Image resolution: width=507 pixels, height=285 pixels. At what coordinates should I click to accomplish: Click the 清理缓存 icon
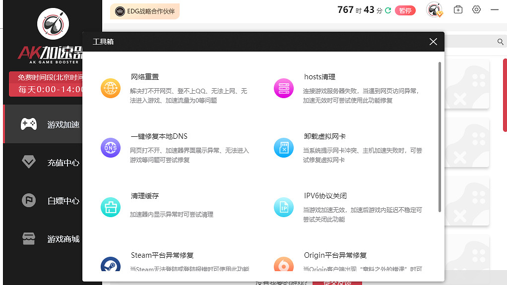click(x=111, y=207)
